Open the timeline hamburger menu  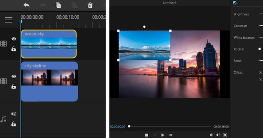8,20
